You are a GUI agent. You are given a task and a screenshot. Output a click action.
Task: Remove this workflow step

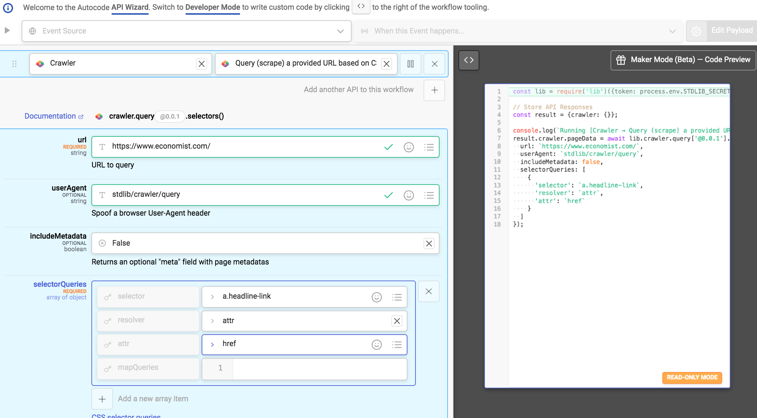(434, 64)
